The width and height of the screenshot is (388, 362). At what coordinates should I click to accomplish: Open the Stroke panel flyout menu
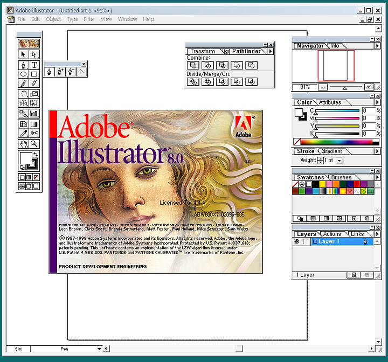[x=377, y=151]
